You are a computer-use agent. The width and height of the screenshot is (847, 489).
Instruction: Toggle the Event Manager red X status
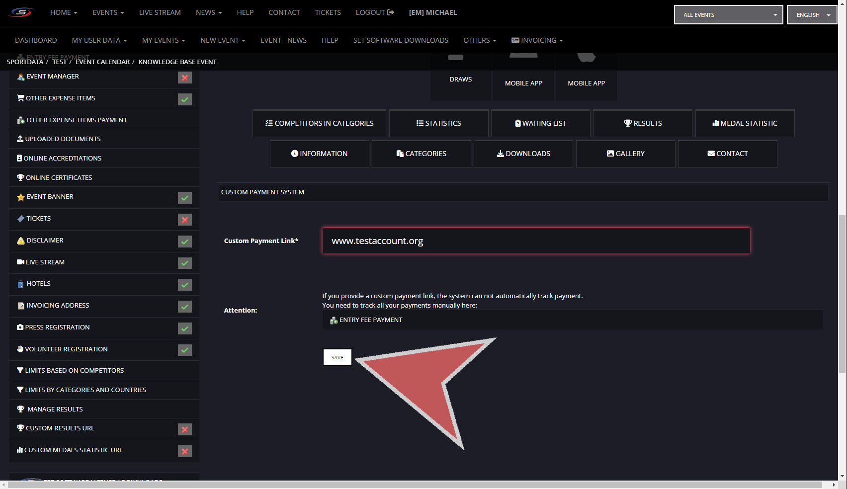pos(185,78)
